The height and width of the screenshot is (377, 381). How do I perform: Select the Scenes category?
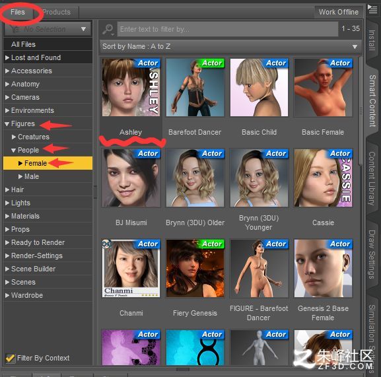(48, 282)
